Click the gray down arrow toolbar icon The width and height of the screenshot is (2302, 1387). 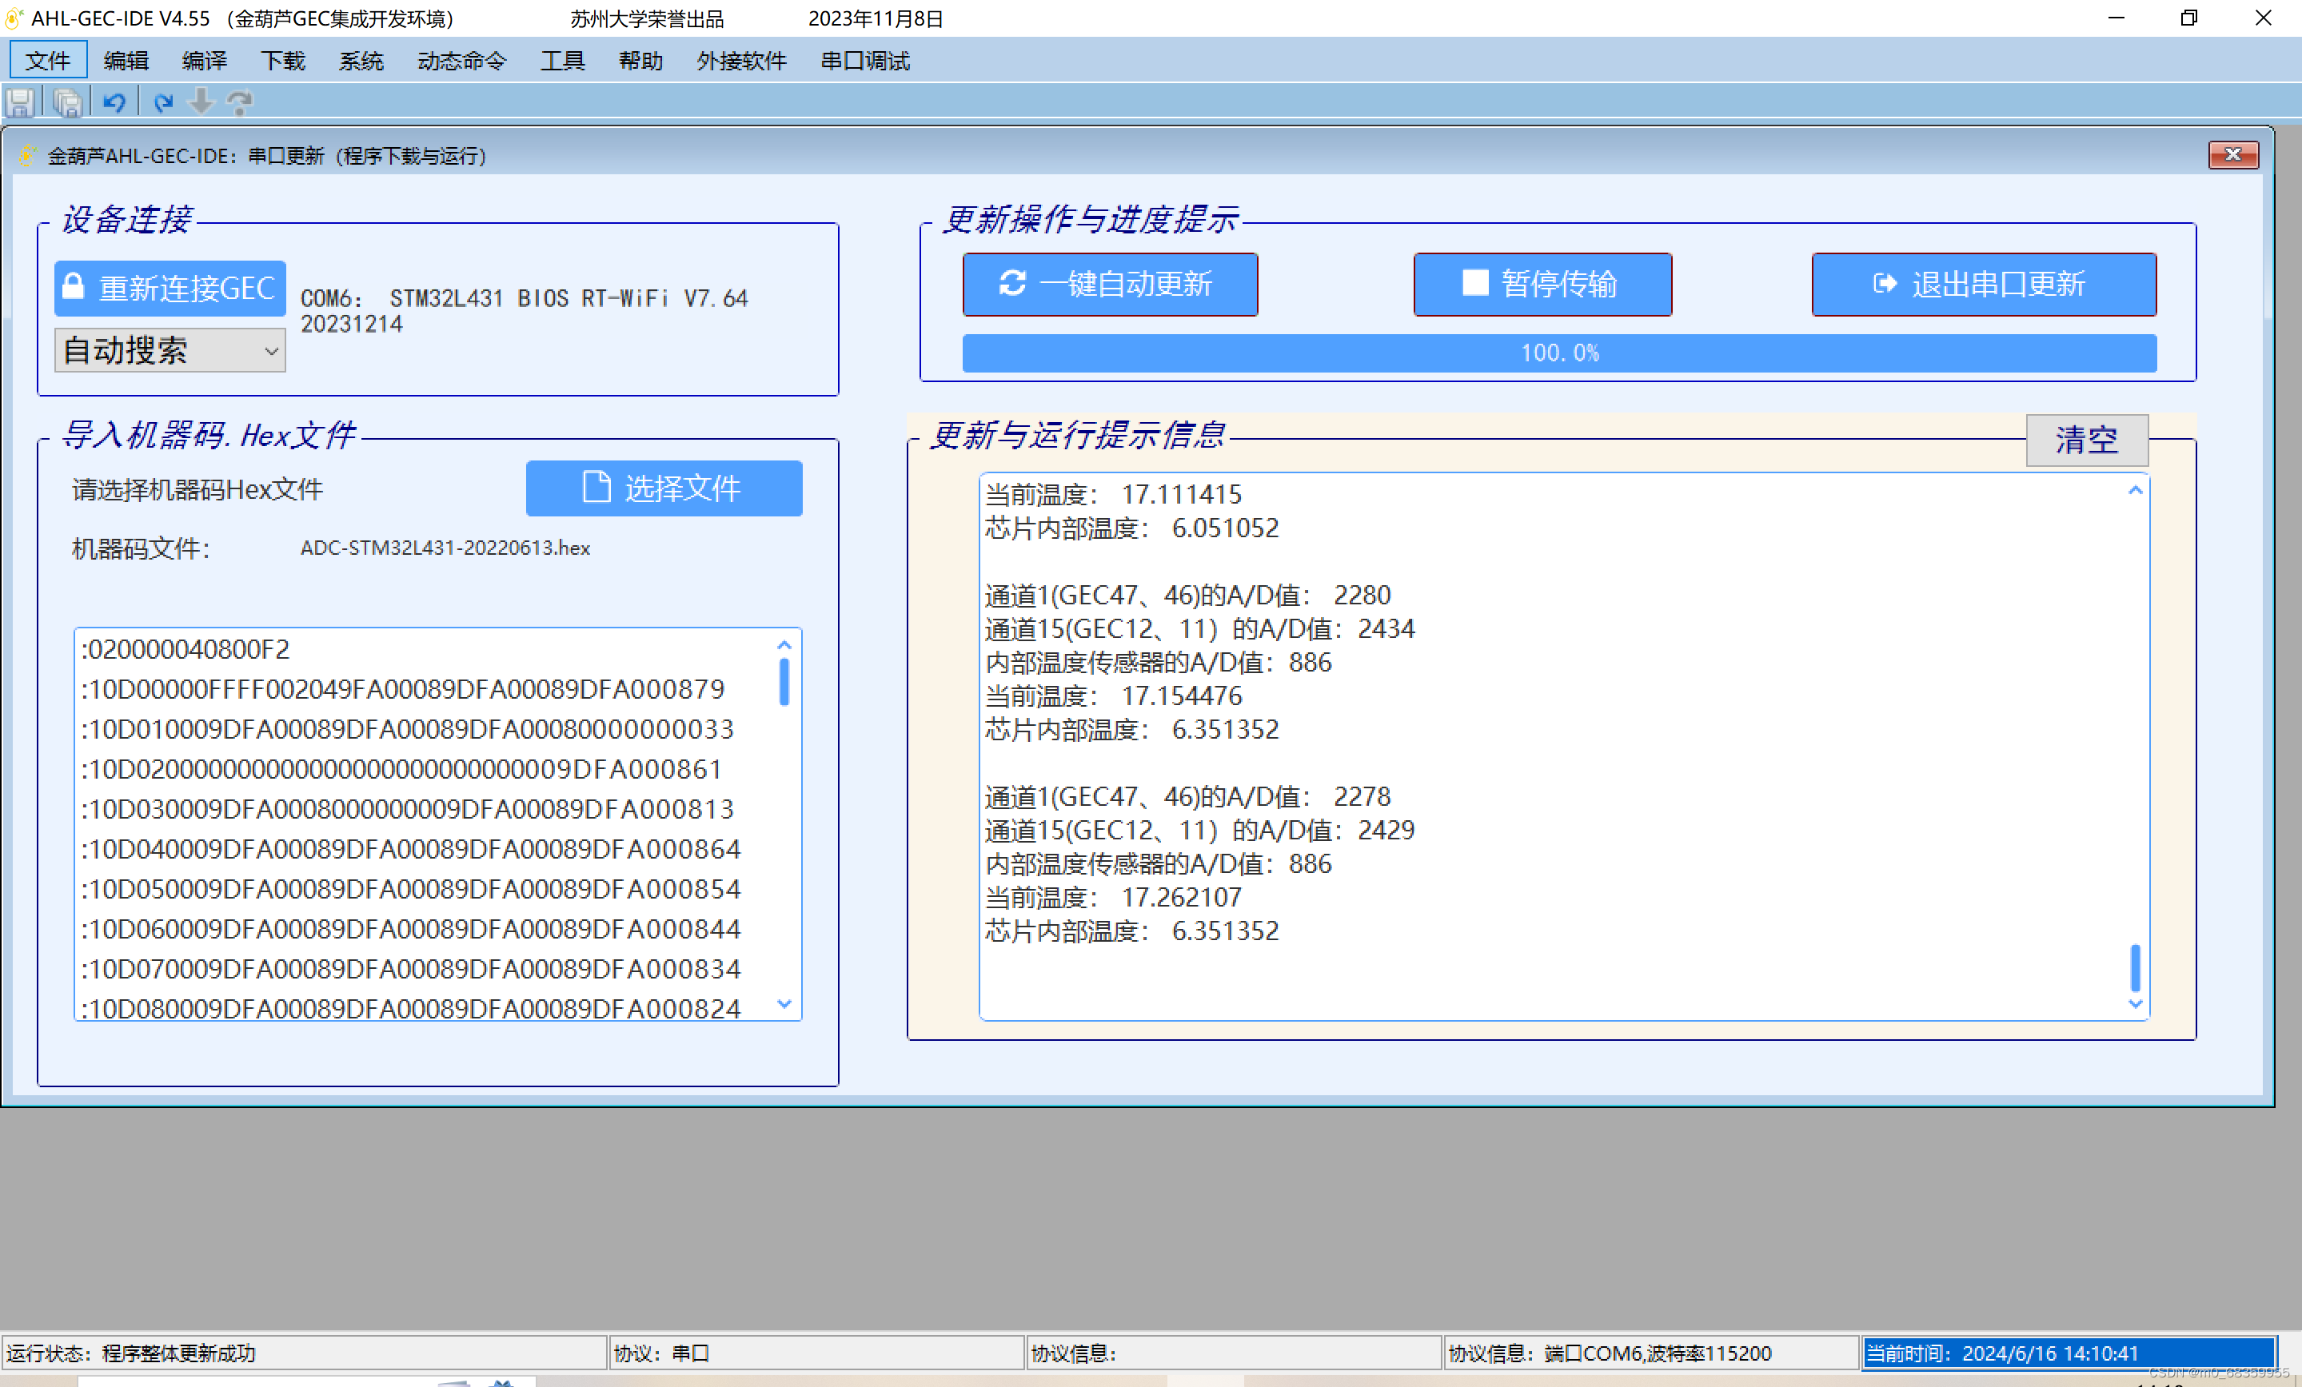[x=201, y=102]
